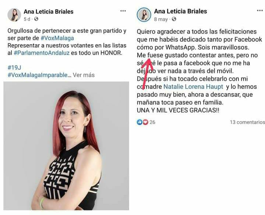Open the #19J hashtag

(x=14, y=68)
